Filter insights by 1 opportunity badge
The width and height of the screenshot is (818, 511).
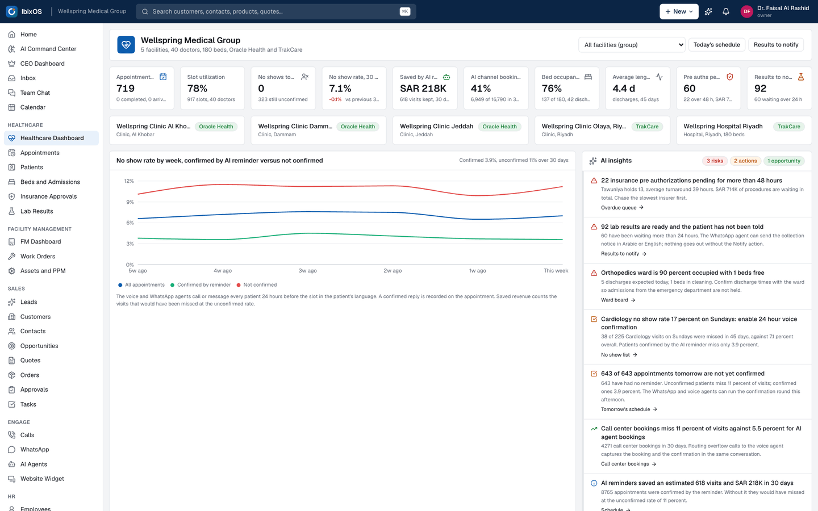coord(784,161)
